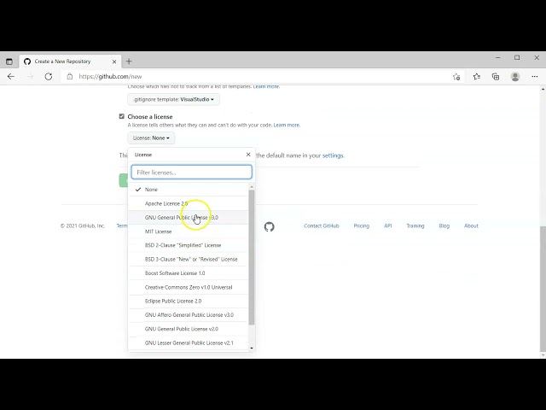Select GNU Affero General Public License v3.0

pos(188,315)
